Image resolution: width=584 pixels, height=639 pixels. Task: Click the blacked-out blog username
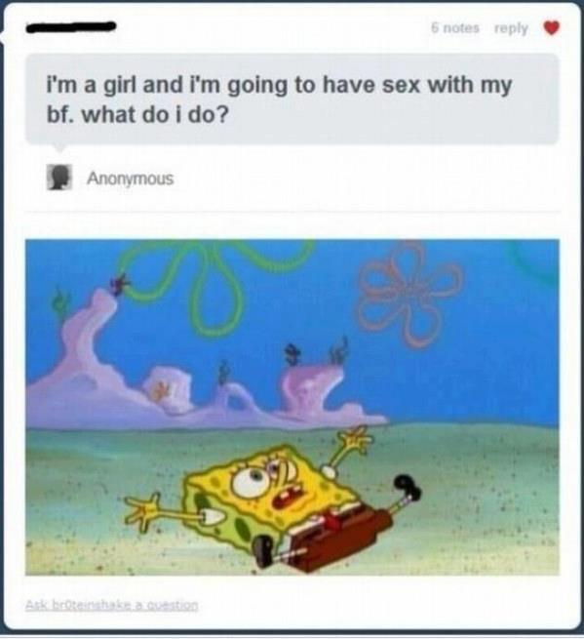[71, 27]
